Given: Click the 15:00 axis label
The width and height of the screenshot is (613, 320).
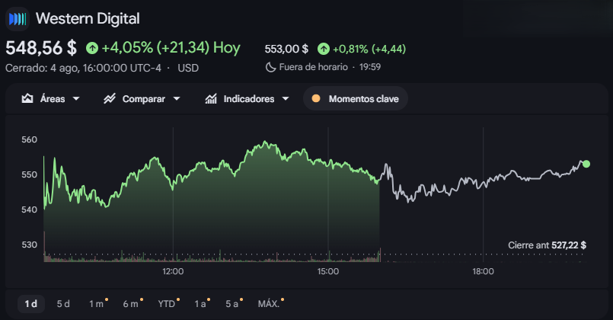Looking at the screenshot, I should click(328, 271).
